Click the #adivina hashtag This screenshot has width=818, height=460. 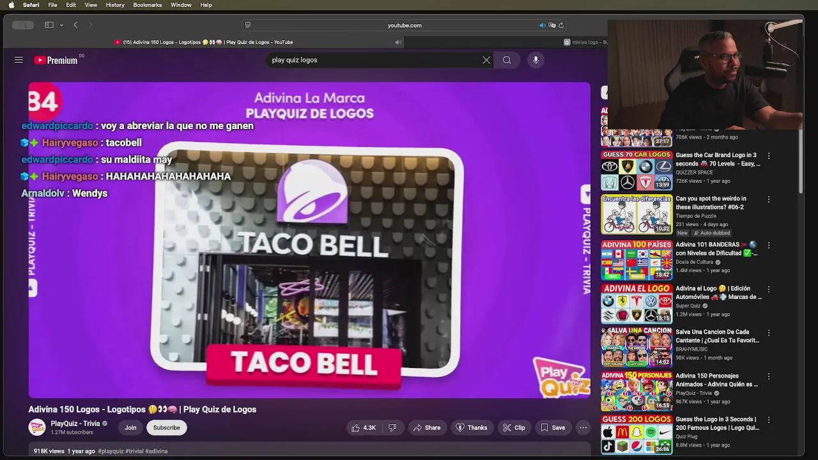(x=157, y=451)
